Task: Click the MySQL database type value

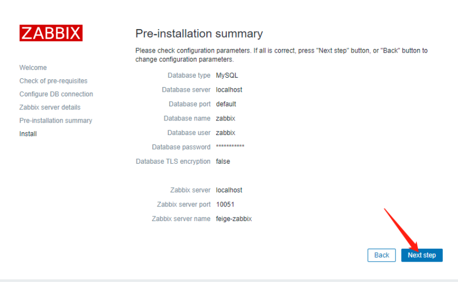Action: pyautogui.click(x=227, y=76)
